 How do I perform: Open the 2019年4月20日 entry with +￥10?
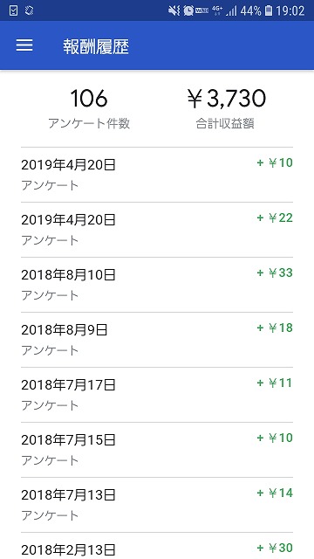(157, 175)
